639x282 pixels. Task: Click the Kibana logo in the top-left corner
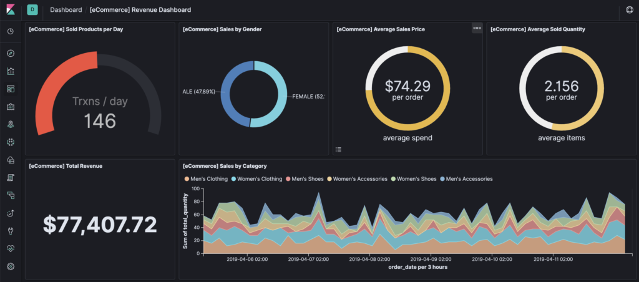[x=11, y=10]
